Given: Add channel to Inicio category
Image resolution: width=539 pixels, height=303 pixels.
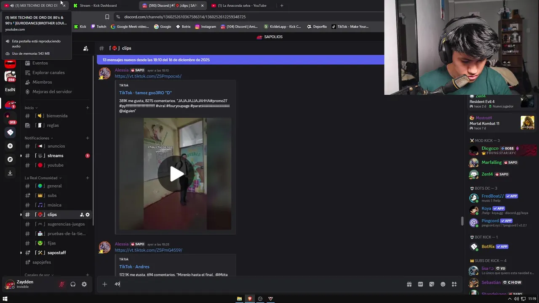Looking at the screenshot, I should pyautogui.click(x=88, y=108).
